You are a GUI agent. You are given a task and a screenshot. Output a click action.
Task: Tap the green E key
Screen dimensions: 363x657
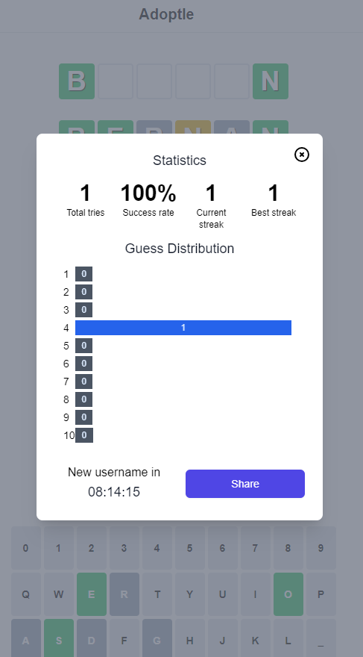[x=92, y=594]
